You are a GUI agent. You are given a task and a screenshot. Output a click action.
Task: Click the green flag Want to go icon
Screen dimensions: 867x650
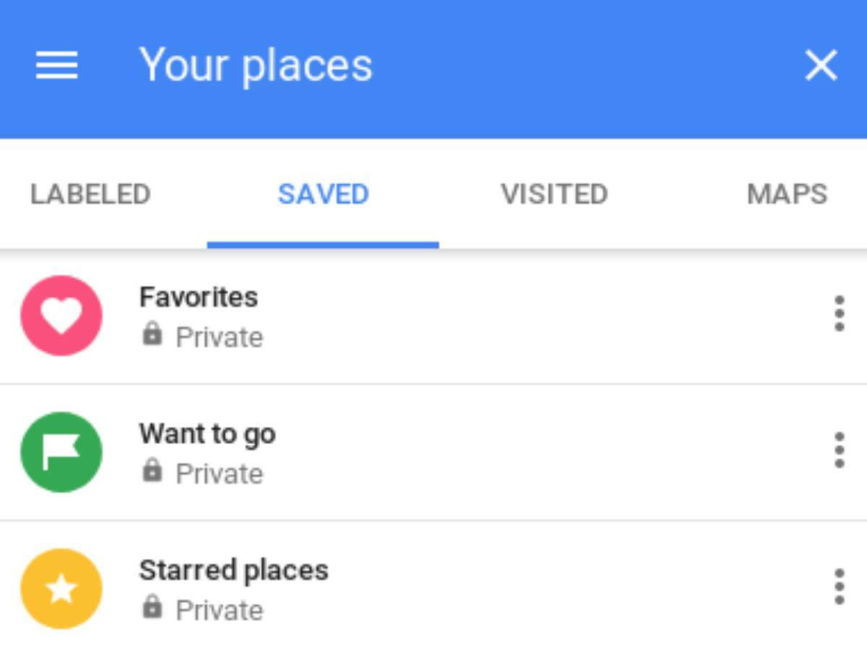coord(61,452)
